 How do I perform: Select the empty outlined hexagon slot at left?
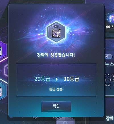pyautogui.click(x=6, y=71)
